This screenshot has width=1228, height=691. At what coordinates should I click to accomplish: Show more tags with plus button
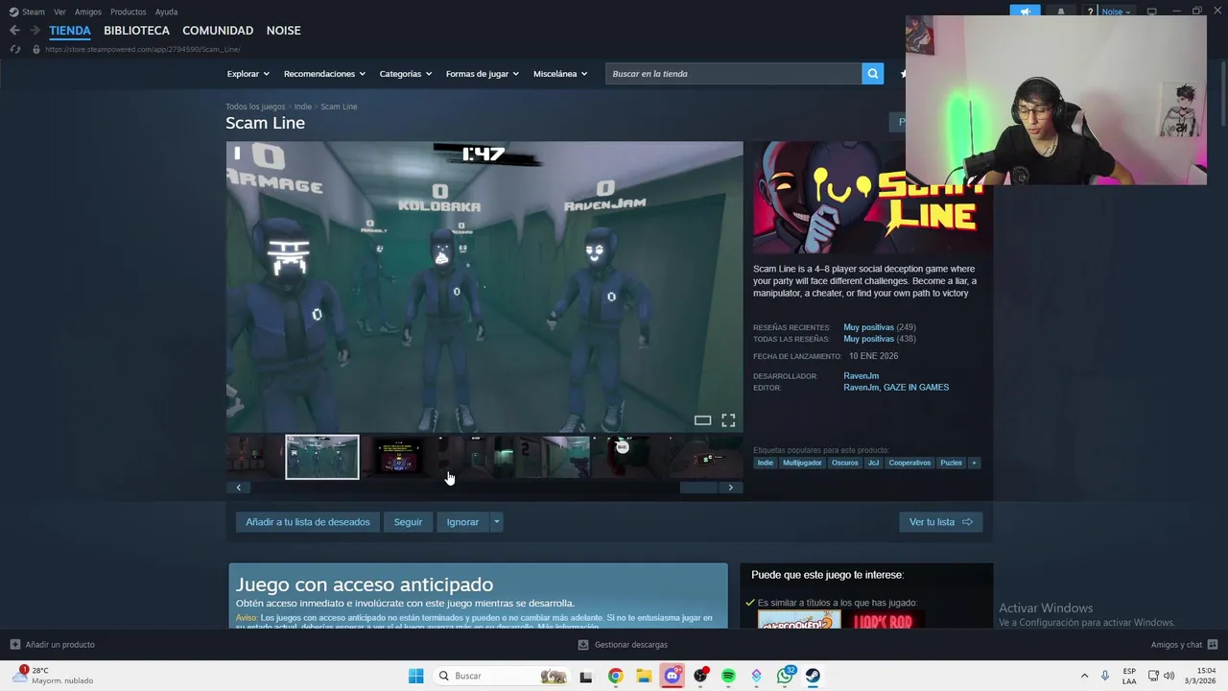tap(974, 463)
